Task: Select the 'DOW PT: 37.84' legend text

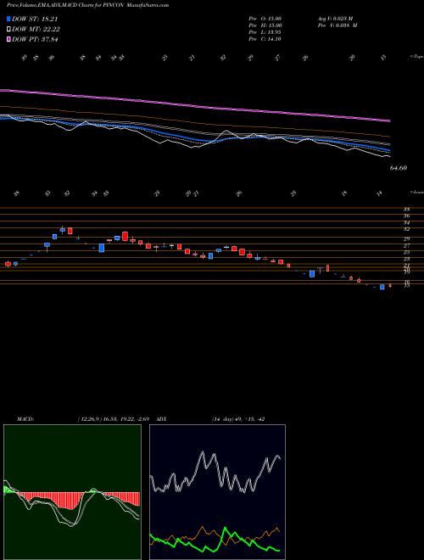Action: 35,39
